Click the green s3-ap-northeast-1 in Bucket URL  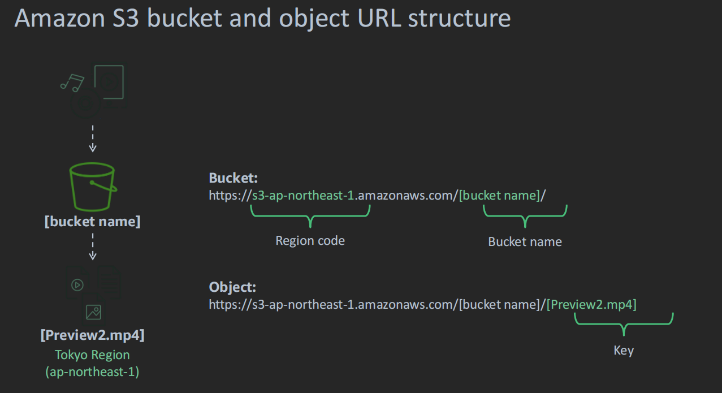[303, 196]
